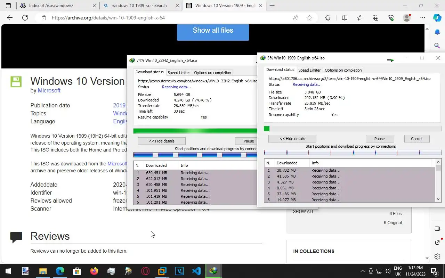Show hidden tray icons via the chevron
Viewport: 445px width, 278px height.
[x=362, y=271]
